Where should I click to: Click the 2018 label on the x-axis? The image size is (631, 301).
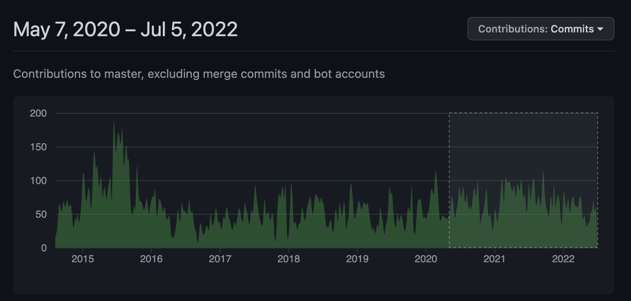coord(289,259)
